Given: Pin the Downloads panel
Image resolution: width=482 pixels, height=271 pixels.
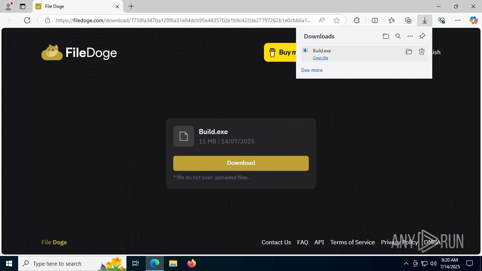Looking at the screenshot, I should 422,36.
